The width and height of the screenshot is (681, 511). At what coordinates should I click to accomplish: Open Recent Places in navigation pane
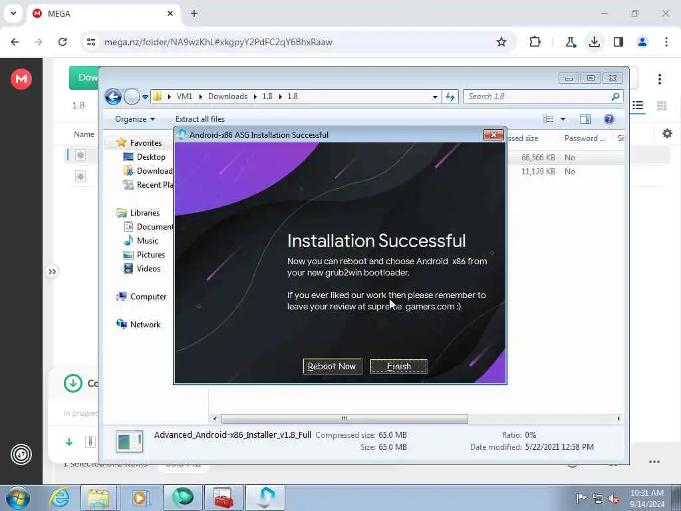tap(148, 185)
